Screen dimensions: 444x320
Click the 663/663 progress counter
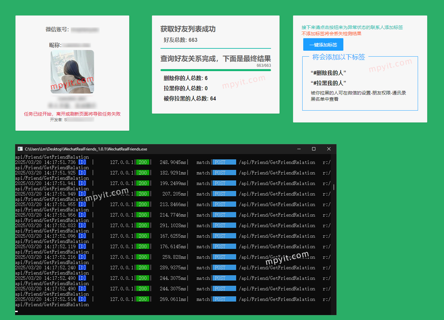pos(264,66)
